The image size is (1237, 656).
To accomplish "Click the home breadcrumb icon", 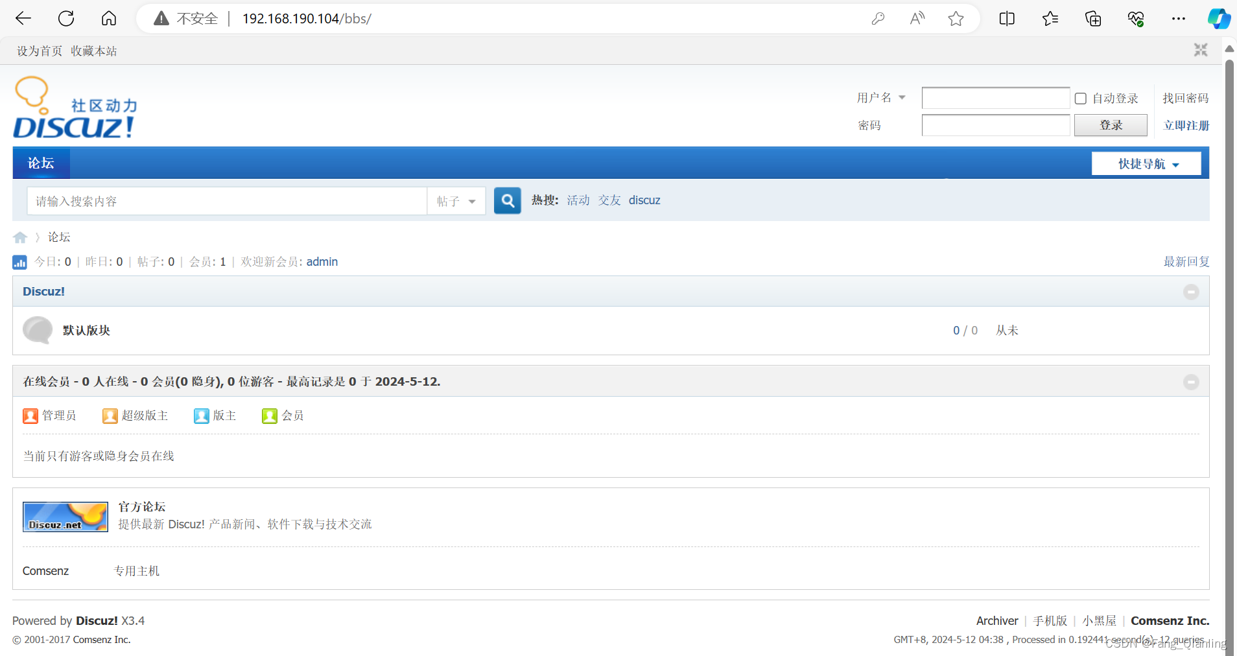I will [x=20, y=237].
